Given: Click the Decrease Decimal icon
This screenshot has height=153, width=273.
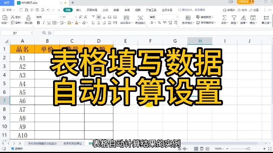Looking at the screenshot, I should point(176,23).
